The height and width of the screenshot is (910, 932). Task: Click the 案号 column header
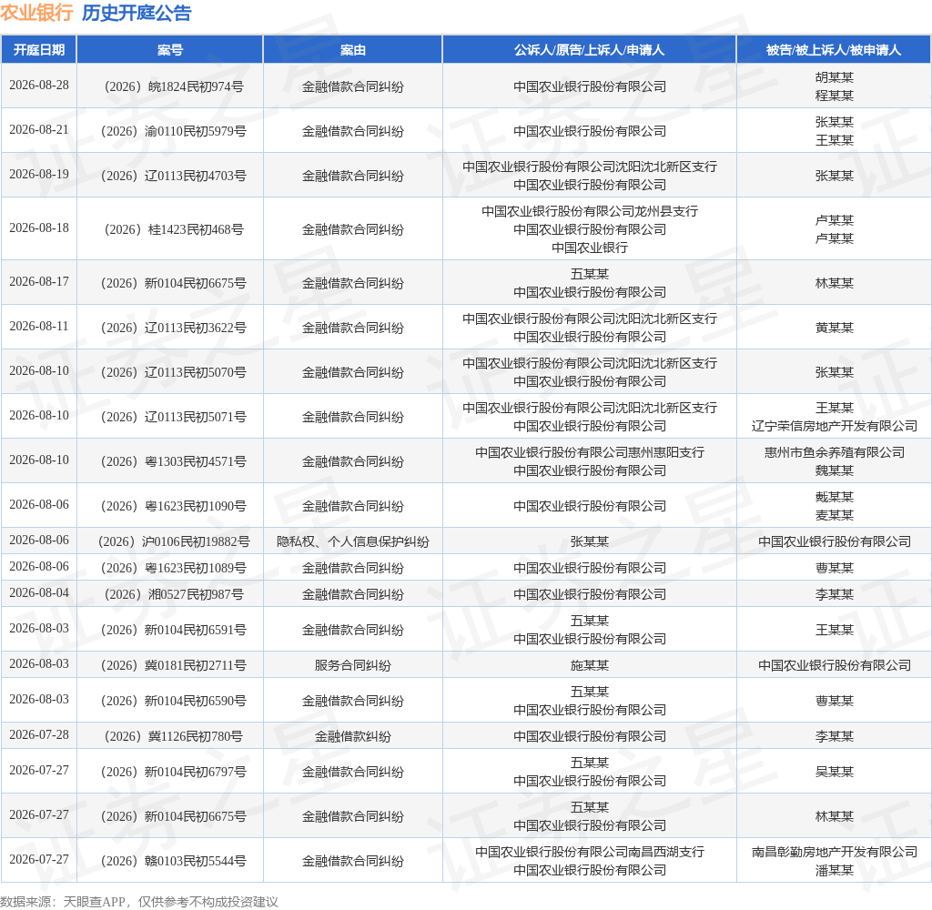point(170,50)
